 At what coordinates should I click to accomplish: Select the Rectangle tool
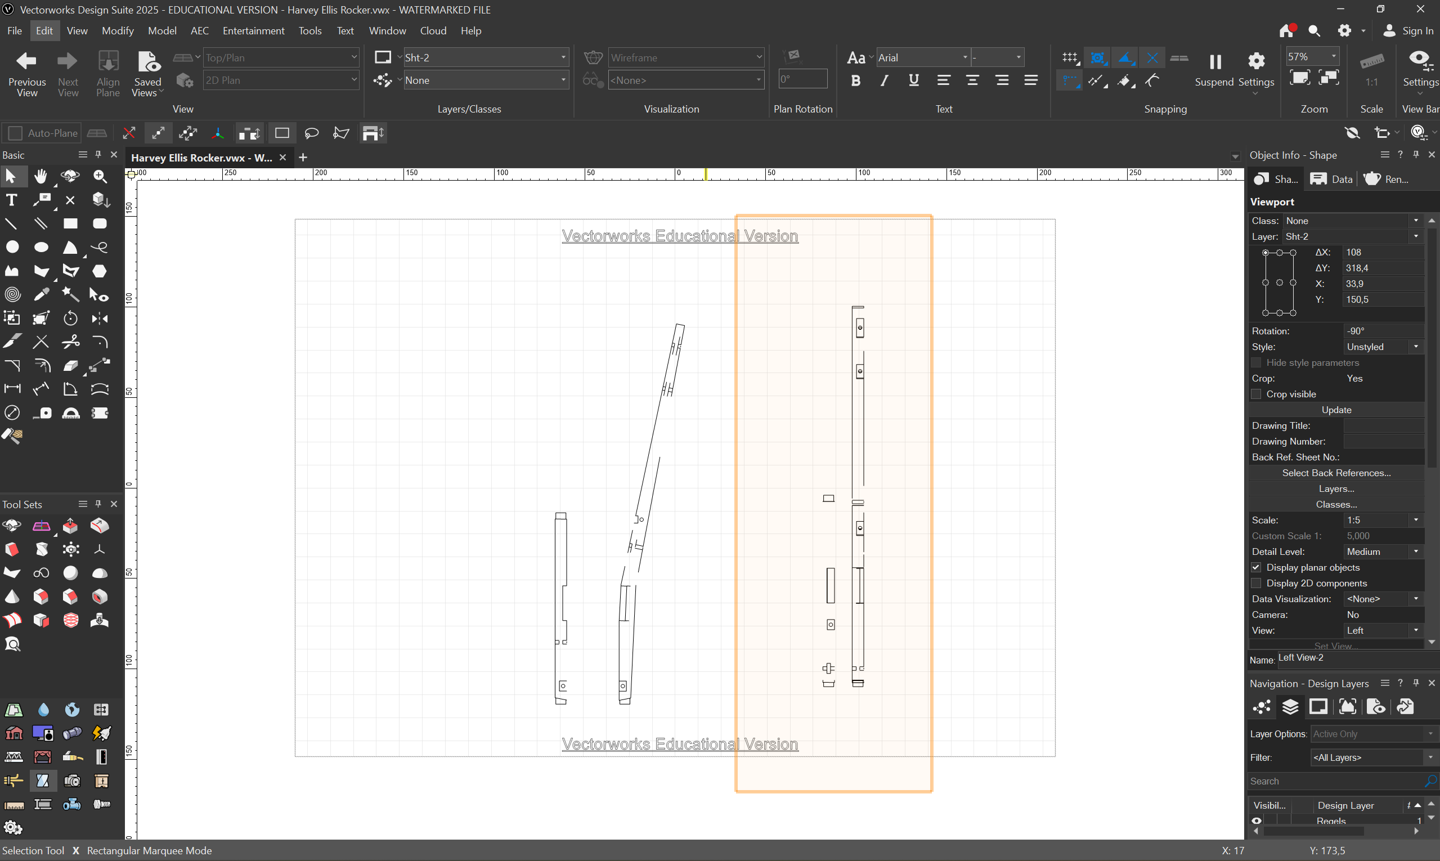point(70,224)
